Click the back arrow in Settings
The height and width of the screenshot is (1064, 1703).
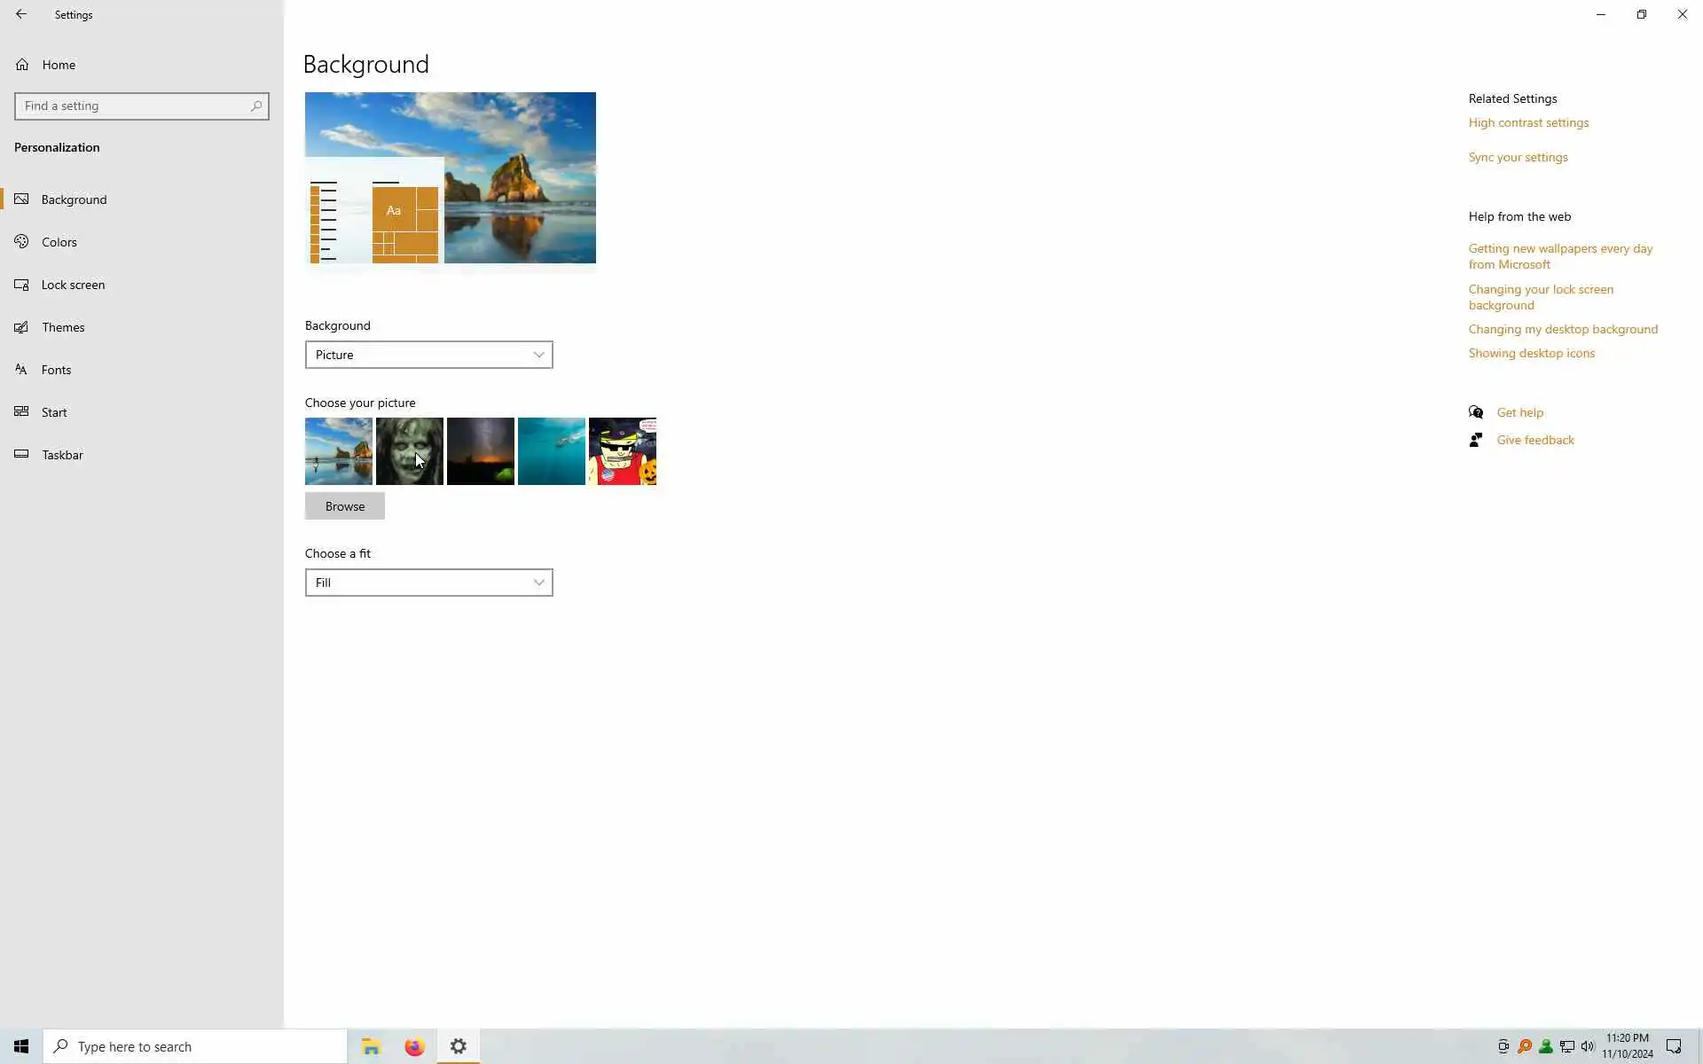point(21,14)
